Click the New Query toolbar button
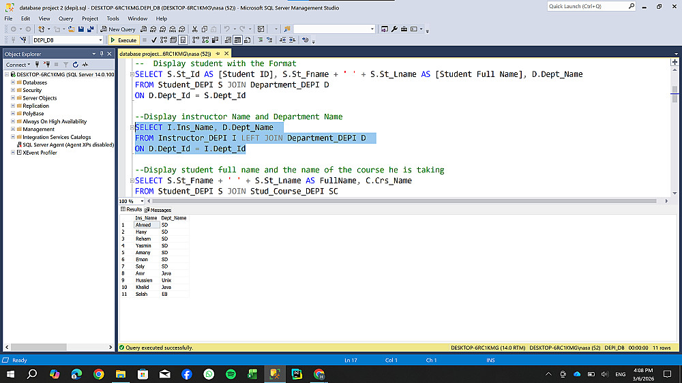Image resolution: width=682 pixels, height=383 pixels. (118, 29)
